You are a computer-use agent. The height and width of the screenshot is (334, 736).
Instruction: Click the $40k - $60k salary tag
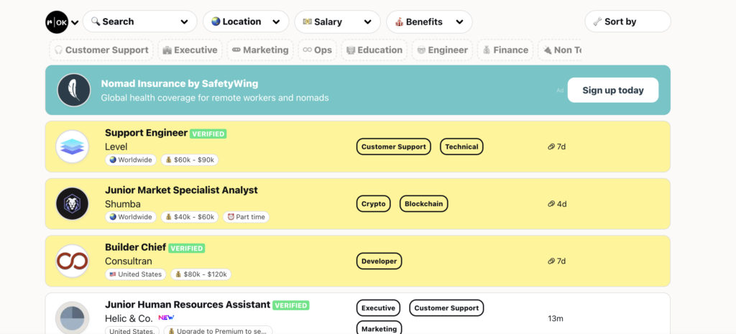point(190,217)
